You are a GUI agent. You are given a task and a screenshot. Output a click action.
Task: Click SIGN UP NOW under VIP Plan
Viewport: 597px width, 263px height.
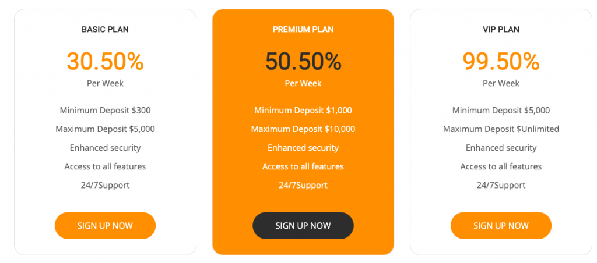pos(501,225)
